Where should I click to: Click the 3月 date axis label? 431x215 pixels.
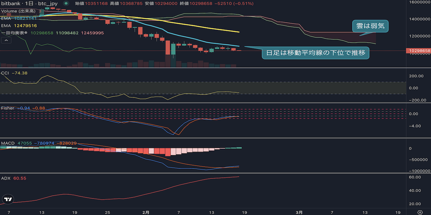[x=300, y=212]
